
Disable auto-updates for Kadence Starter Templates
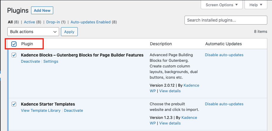point(224,104)
